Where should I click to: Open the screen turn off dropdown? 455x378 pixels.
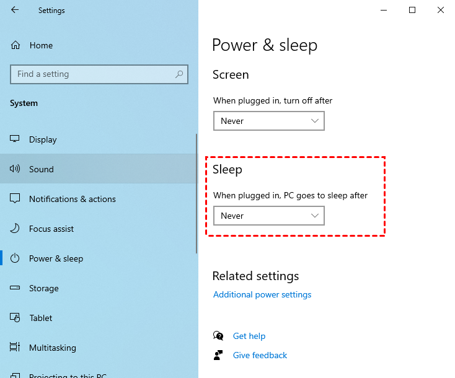click(x=268, y=121)
